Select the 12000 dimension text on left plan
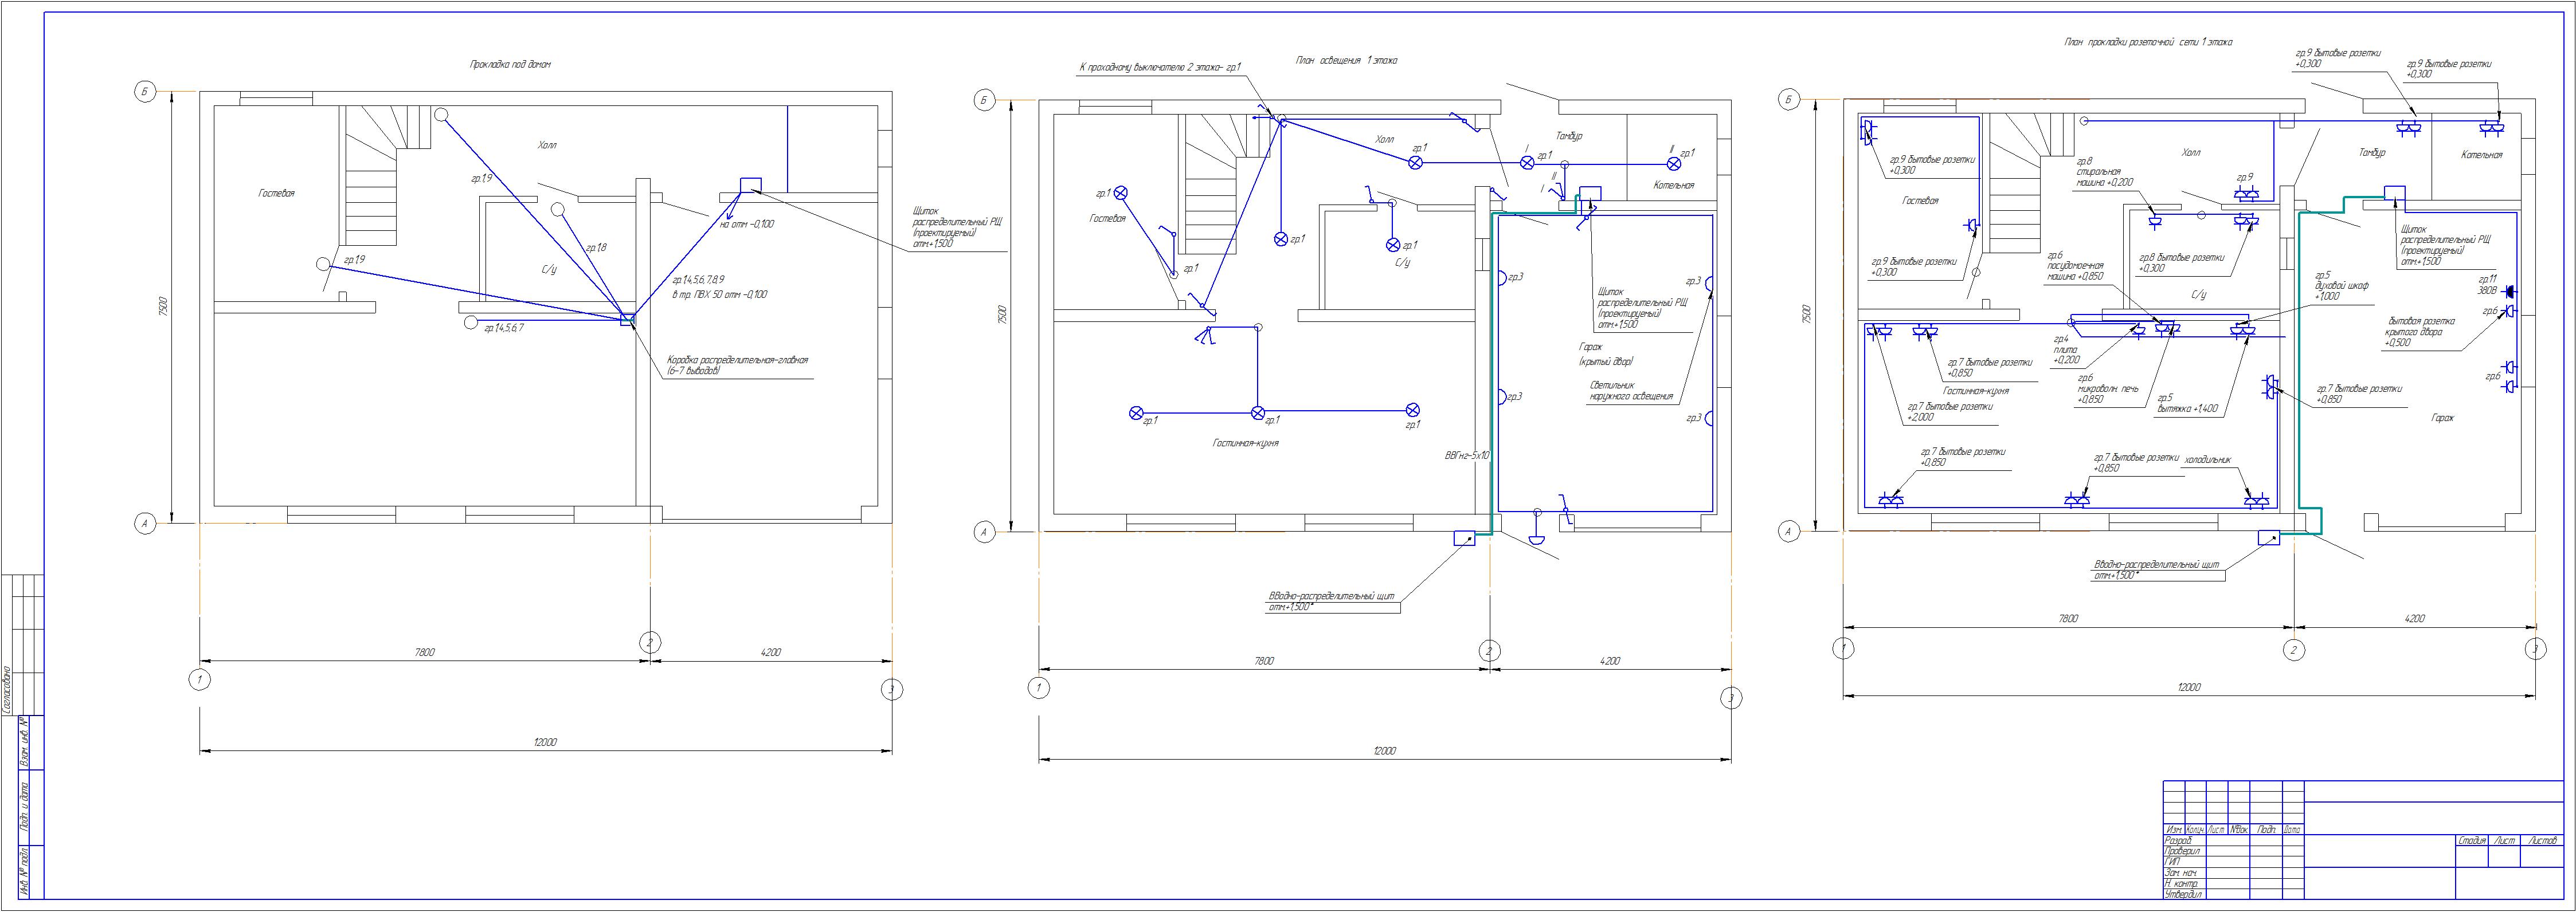Screen dimensions: 2576x912 545,742
